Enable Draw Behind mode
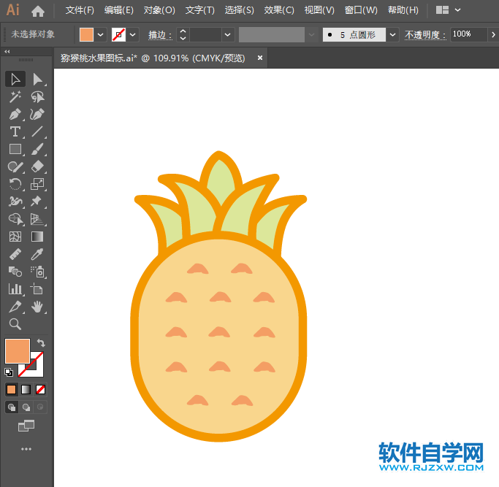499x487 pixels. click(26, 407)
